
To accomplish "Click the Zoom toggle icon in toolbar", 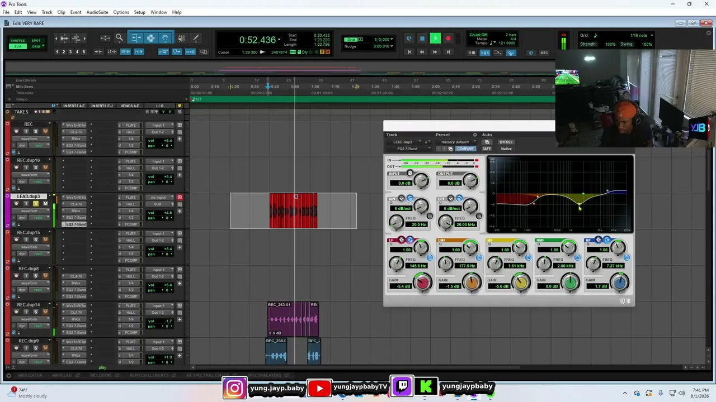I will pos(105,38).
